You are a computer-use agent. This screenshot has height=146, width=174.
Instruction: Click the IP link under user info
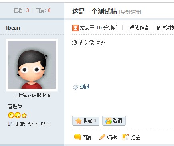[10, 124]
